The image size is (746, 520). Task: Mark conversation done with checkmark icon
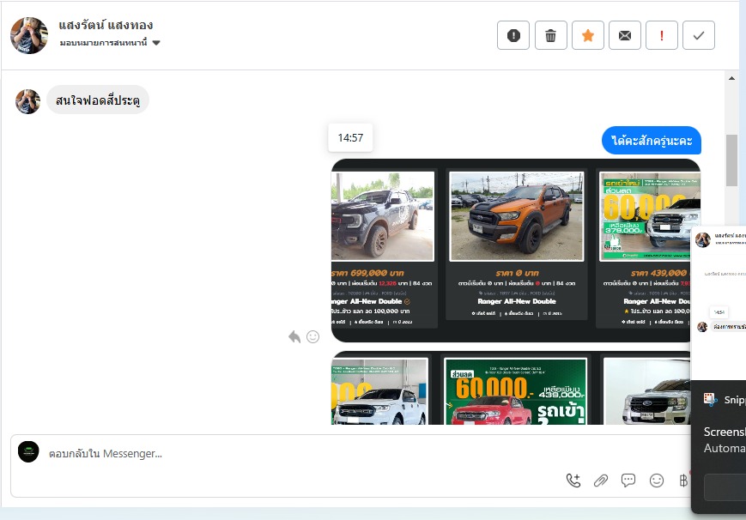pyautogui.click(x=699, y=35)
